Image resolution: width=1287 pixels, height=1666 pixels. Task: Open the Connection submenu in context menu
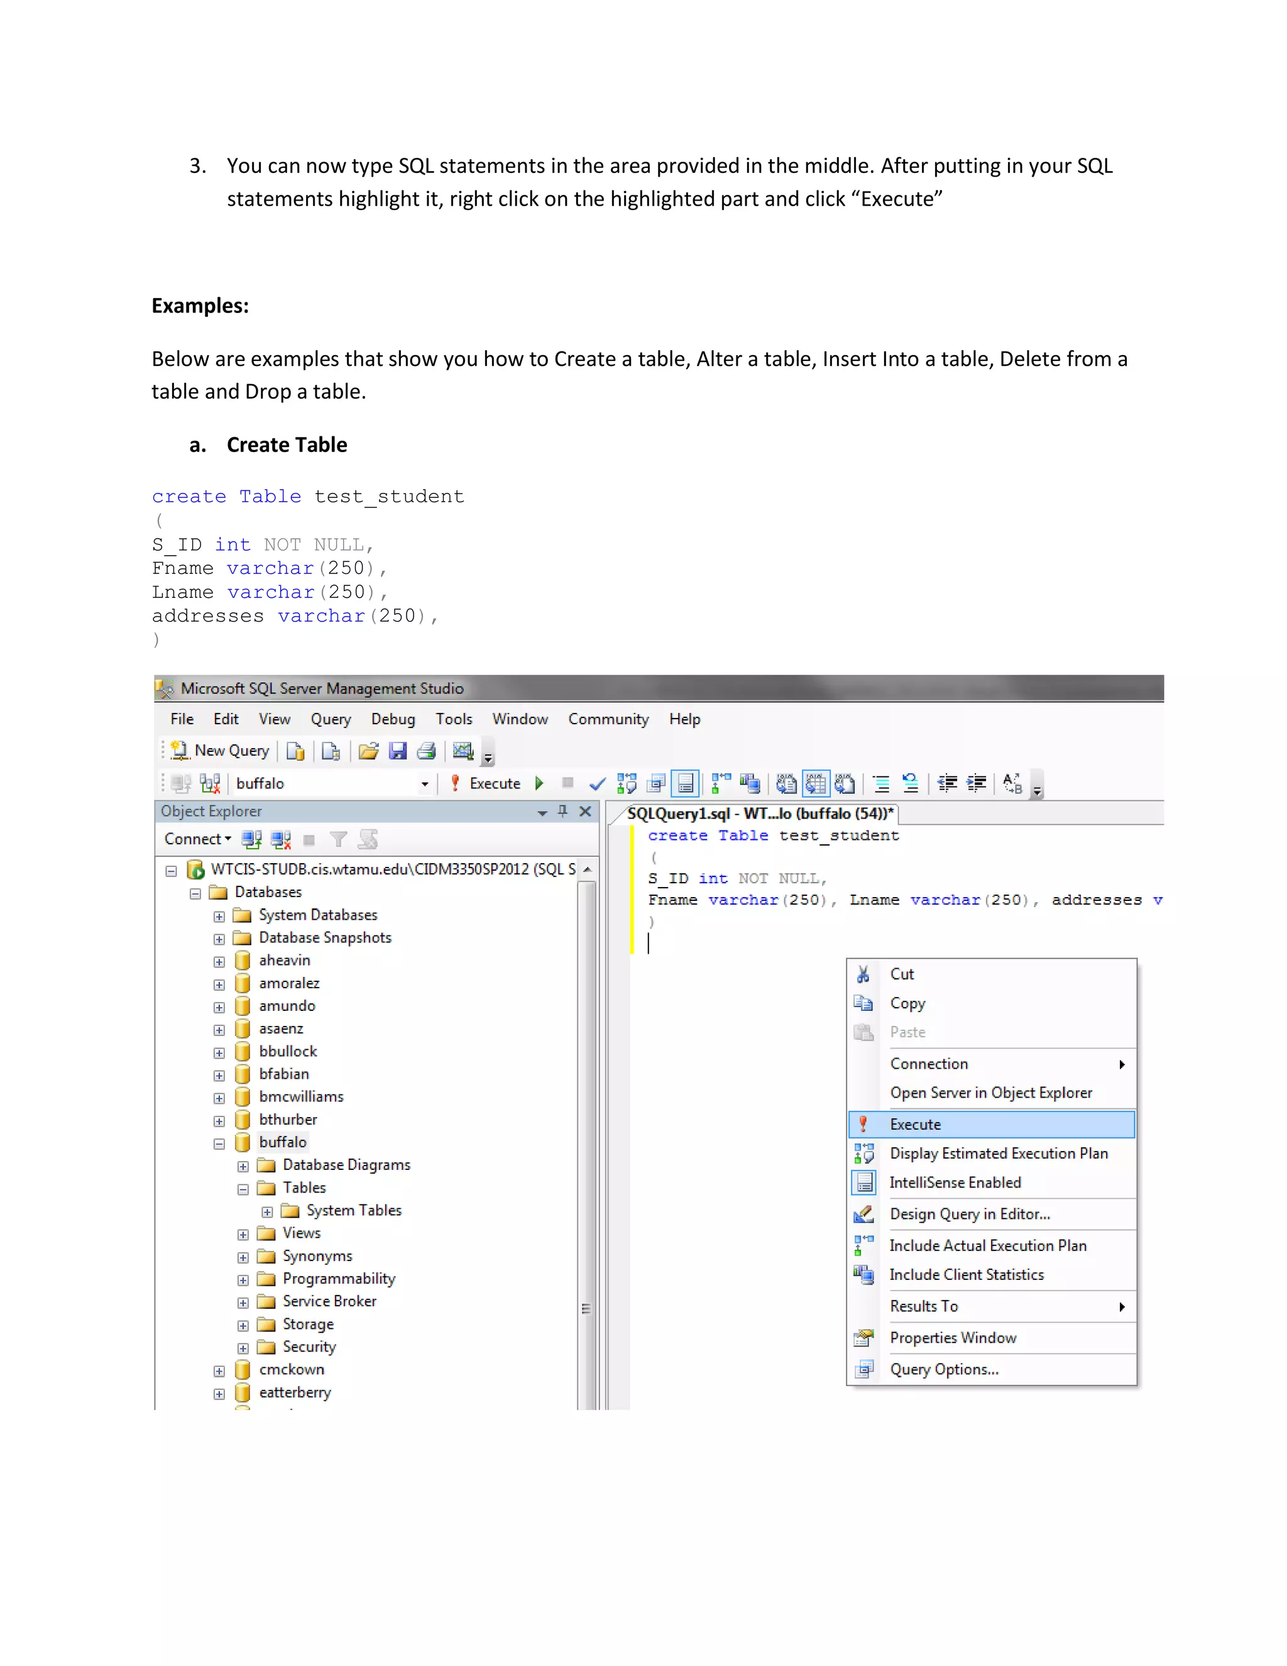tap(992, 1064)
